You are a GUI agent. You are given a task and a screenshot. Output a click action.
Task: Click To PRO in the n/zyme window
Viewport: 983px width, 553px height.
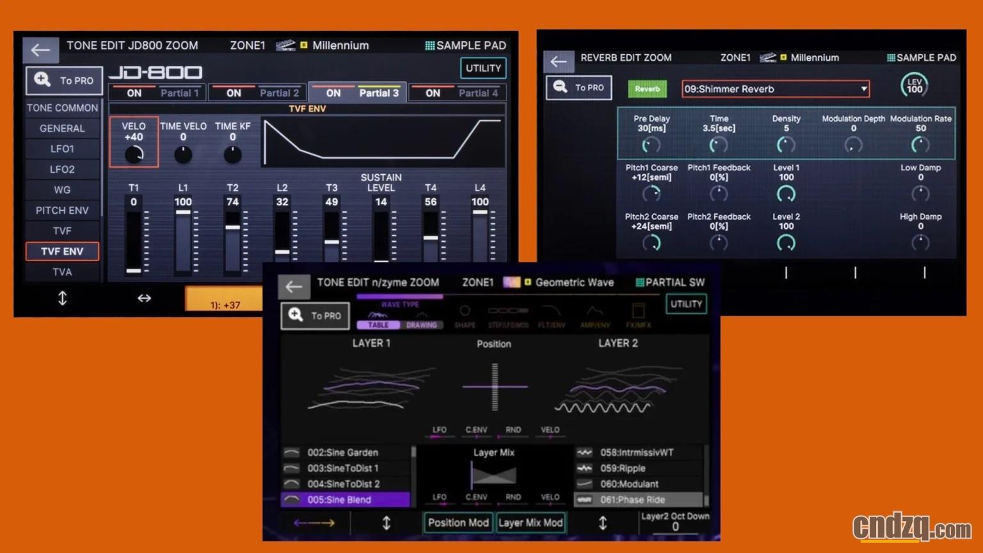coord(316,316)
